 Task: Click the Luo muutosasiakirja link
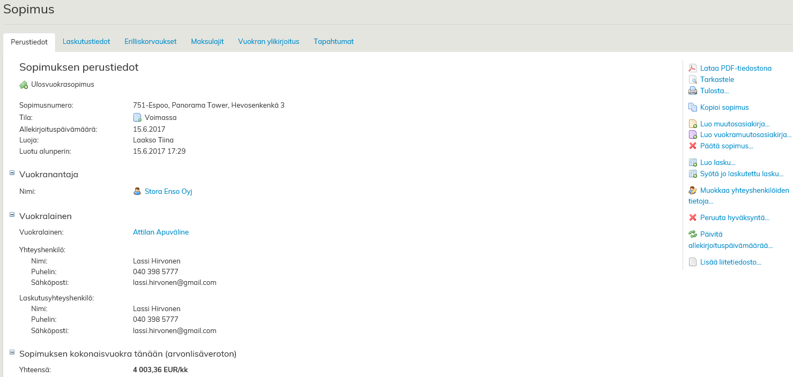(735, 124)
